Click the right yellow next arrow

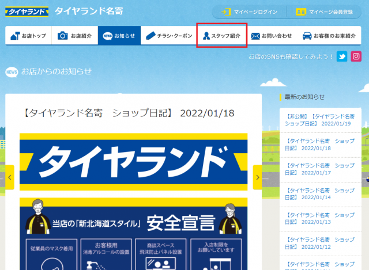click(257, 177)
